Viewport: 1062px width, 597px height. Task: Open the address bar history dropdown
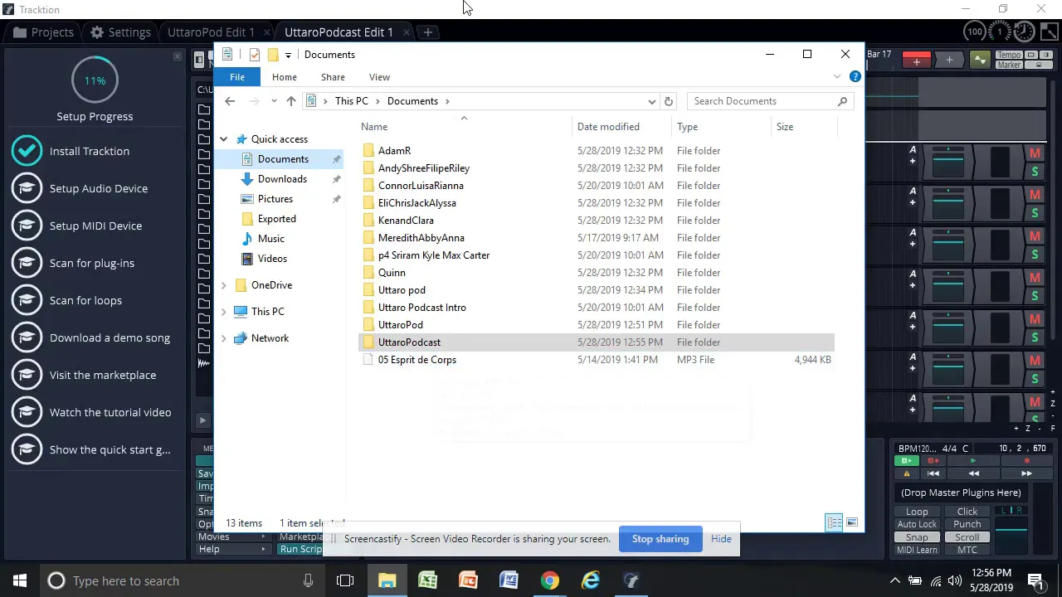tap(652, 101)
